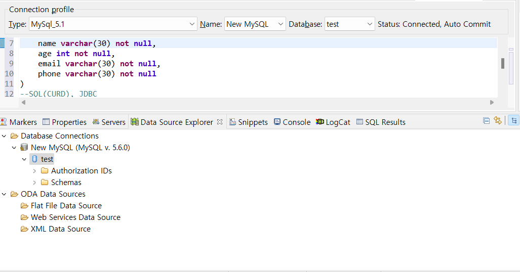520x272 pixels.
Task: Click the --SQL(CURD), JDBC comment line
Action: point(59,94)
